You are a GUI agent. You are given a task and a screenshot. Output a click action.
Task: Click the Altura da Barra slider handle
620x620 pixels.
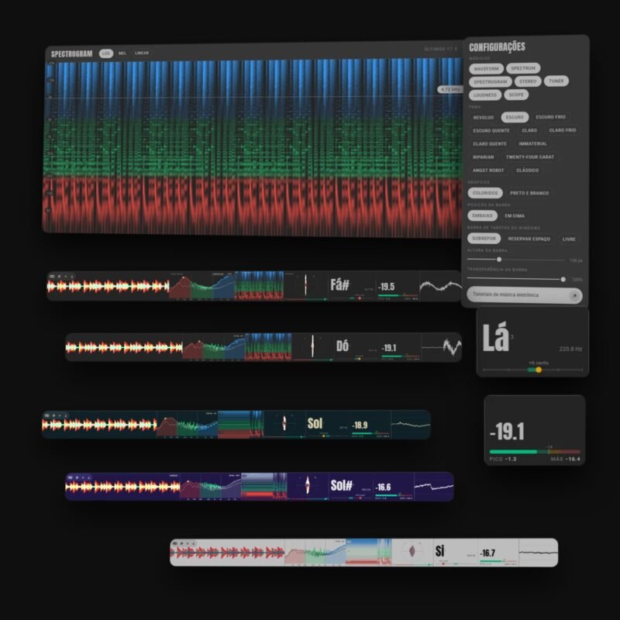[499, 260]
